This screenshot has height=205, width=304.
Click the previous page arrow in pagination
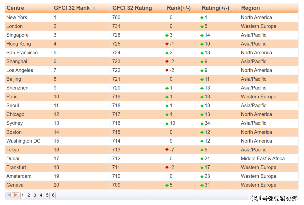pos(9,195)
